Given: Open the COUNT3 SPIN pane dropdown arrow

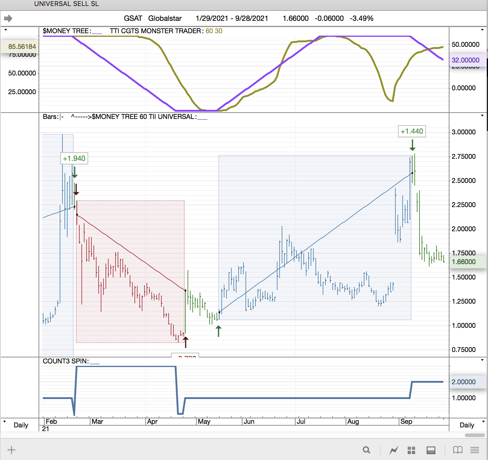Looking at the screenshot, I should (482, 360).
